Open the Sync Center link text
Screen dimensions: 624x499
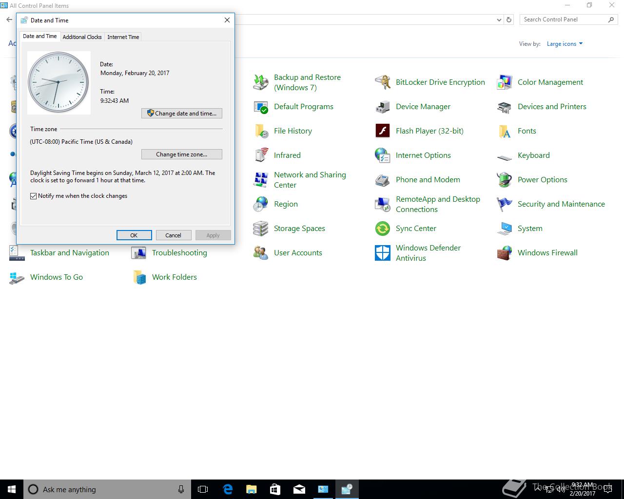point(416,229)
